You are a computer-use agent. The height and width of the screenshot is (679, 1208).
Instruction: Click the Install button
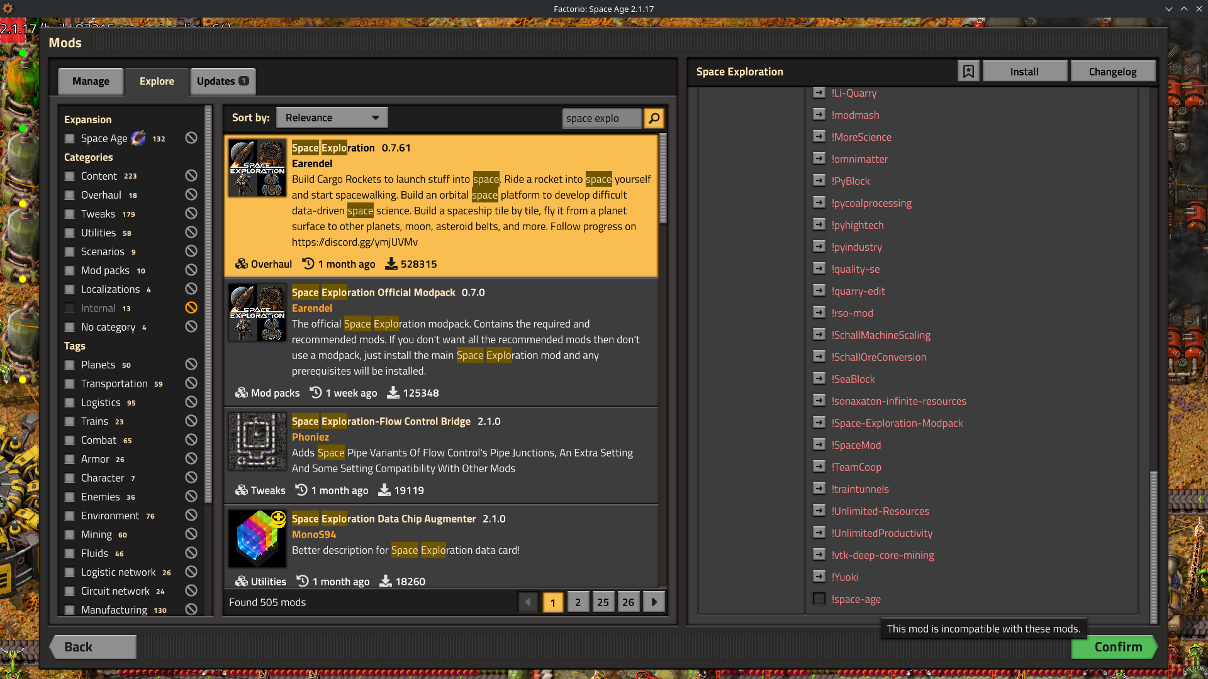coord(1024,72)
